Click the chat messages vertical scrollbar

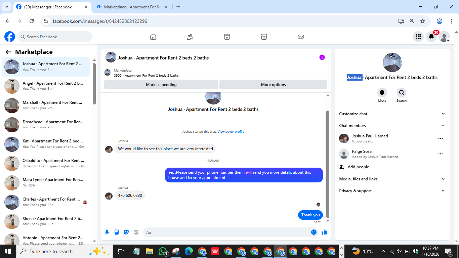pos(328,165)
